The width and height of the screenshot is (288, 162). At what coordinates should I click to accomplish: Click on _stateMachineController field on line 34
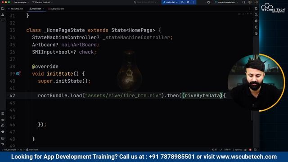[137, 37]
